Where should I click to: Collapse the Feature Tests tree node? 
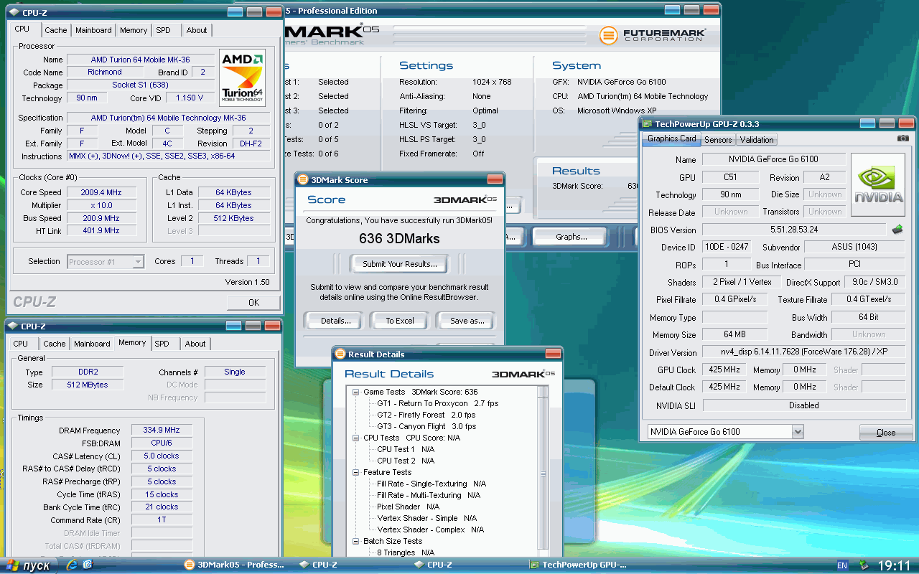click(355, 472)
